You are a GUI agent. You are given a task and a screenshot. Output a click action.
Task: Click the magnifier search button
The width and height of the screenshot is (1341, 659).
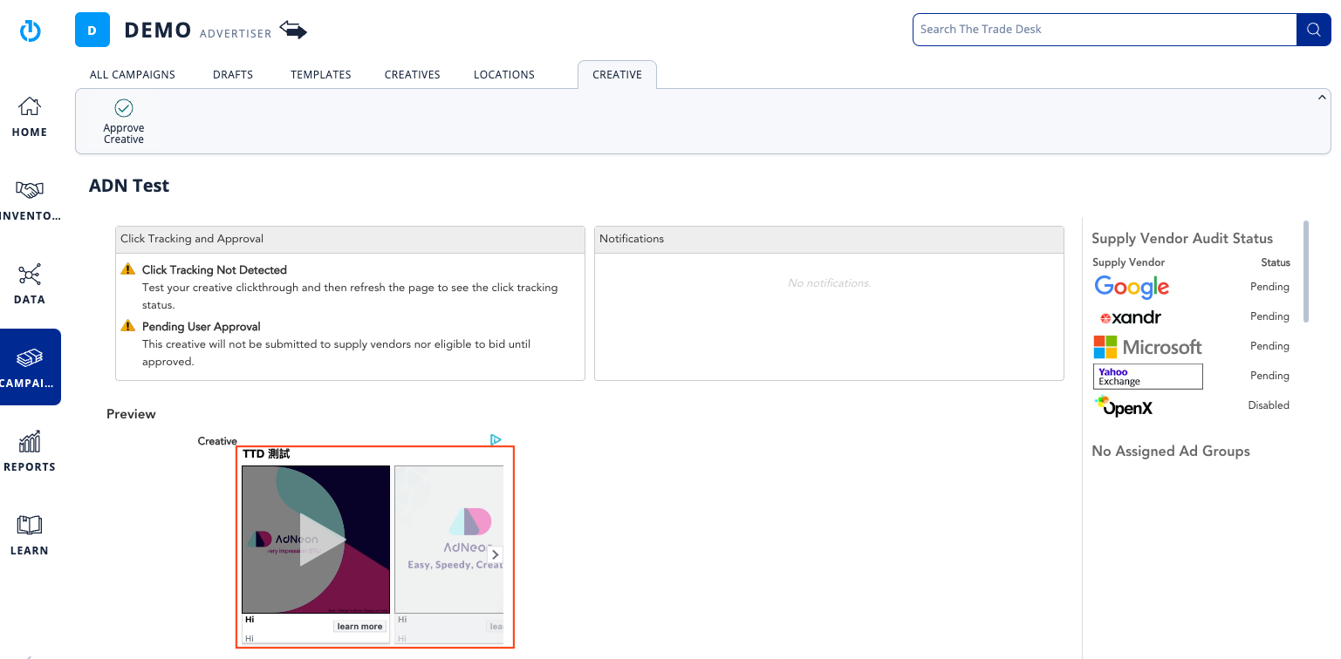pos(1313,30)
